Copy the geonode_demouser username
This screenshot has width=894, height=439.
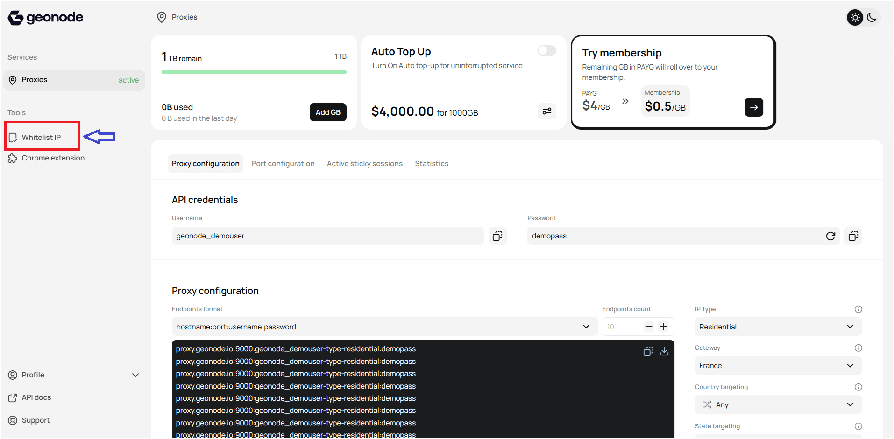[x=497, y=236]
